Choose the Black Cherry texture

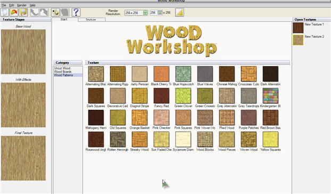tap(161, 74)
